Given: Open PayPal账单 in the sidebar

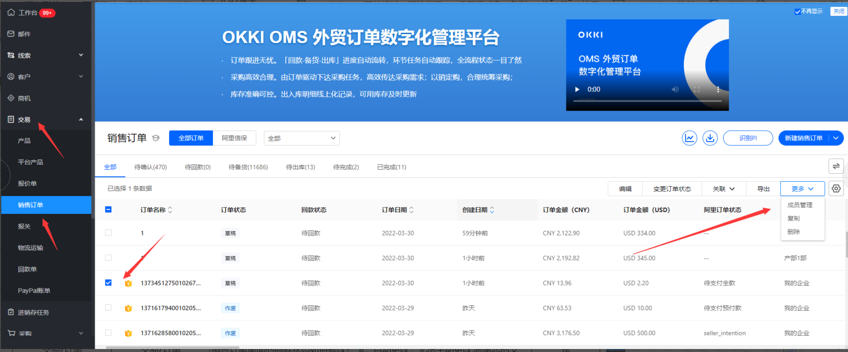Looking at the screenshot, I should [34, 290].
